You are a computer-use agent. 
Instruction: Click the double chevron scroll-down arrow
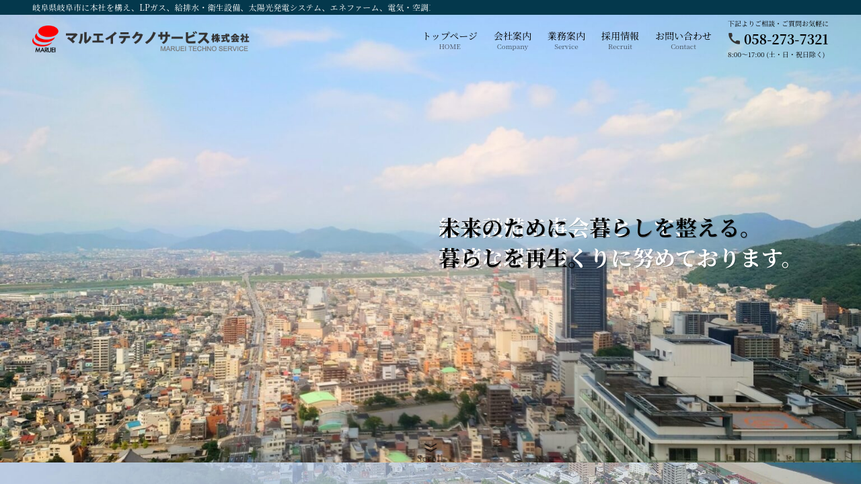430,446
